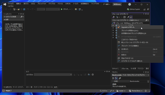Click the clock timestamp icon in Output panel
Image resolution: width=165 pixels, height=95 pixels.
pyautogui.click(x=93, y=75)
